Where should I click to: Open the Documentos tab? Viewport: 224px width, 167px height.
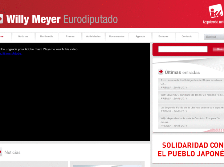117,36
